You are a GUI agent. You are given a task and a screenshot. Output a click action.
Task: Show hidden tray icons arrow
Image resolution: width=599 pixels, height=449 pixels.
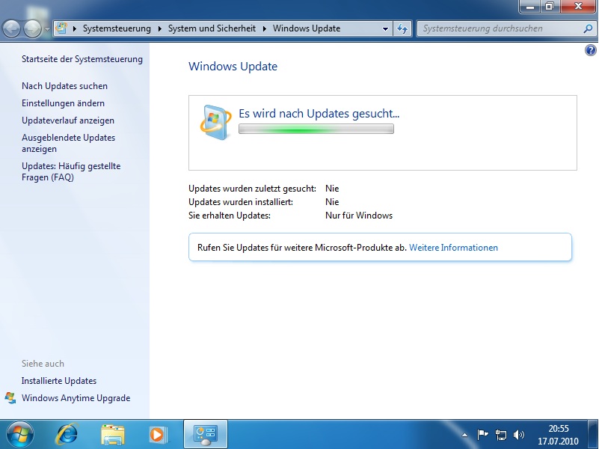[x=465, y=434]
